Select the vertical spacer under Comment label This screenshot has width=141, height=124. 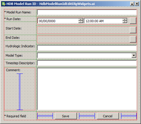pyautogui.click(x=20, y=92)
